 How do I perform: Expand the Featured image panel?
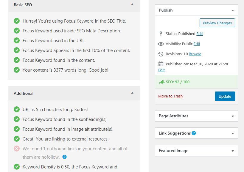pos(233,151)
